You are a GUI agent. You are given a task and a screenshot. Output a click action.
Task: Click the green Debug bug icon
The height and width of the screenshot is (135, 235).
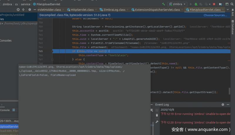click(196, 4)
